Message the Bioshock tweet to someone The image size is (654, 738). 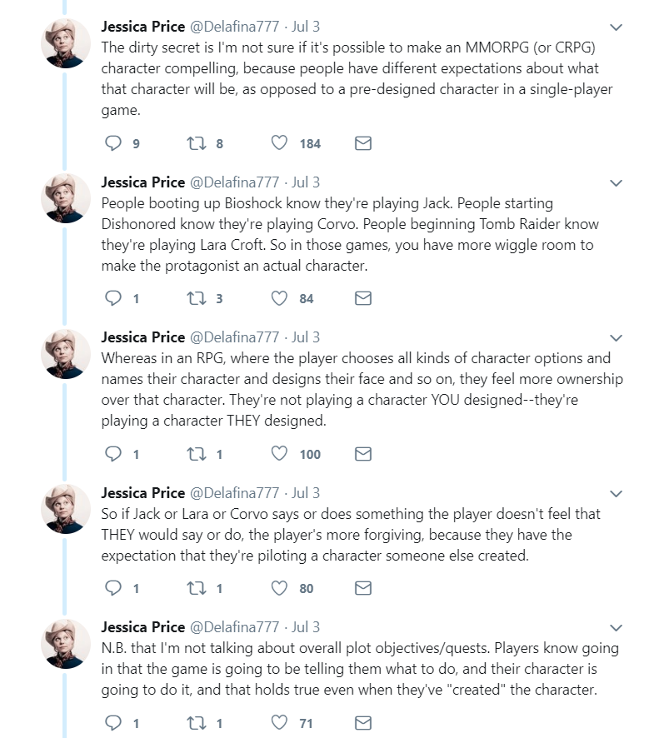point(363,298)
